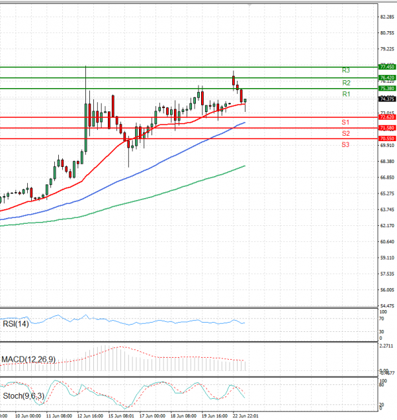Click the RSI(14) indicator label
The image size is (397, 420).
15,324
